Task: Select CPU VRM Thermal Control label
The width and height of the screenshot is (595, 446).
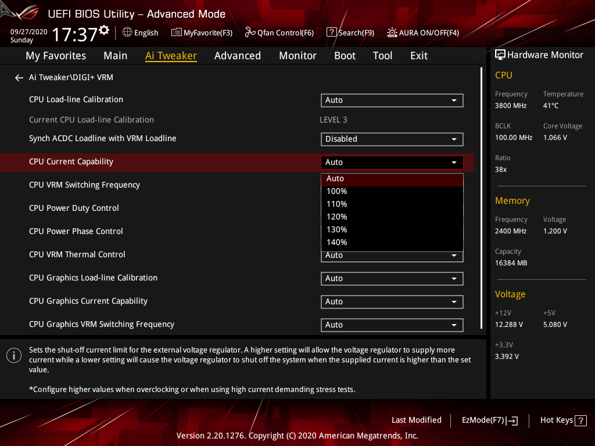Action: pyautogui.click(x=77, y=254)
